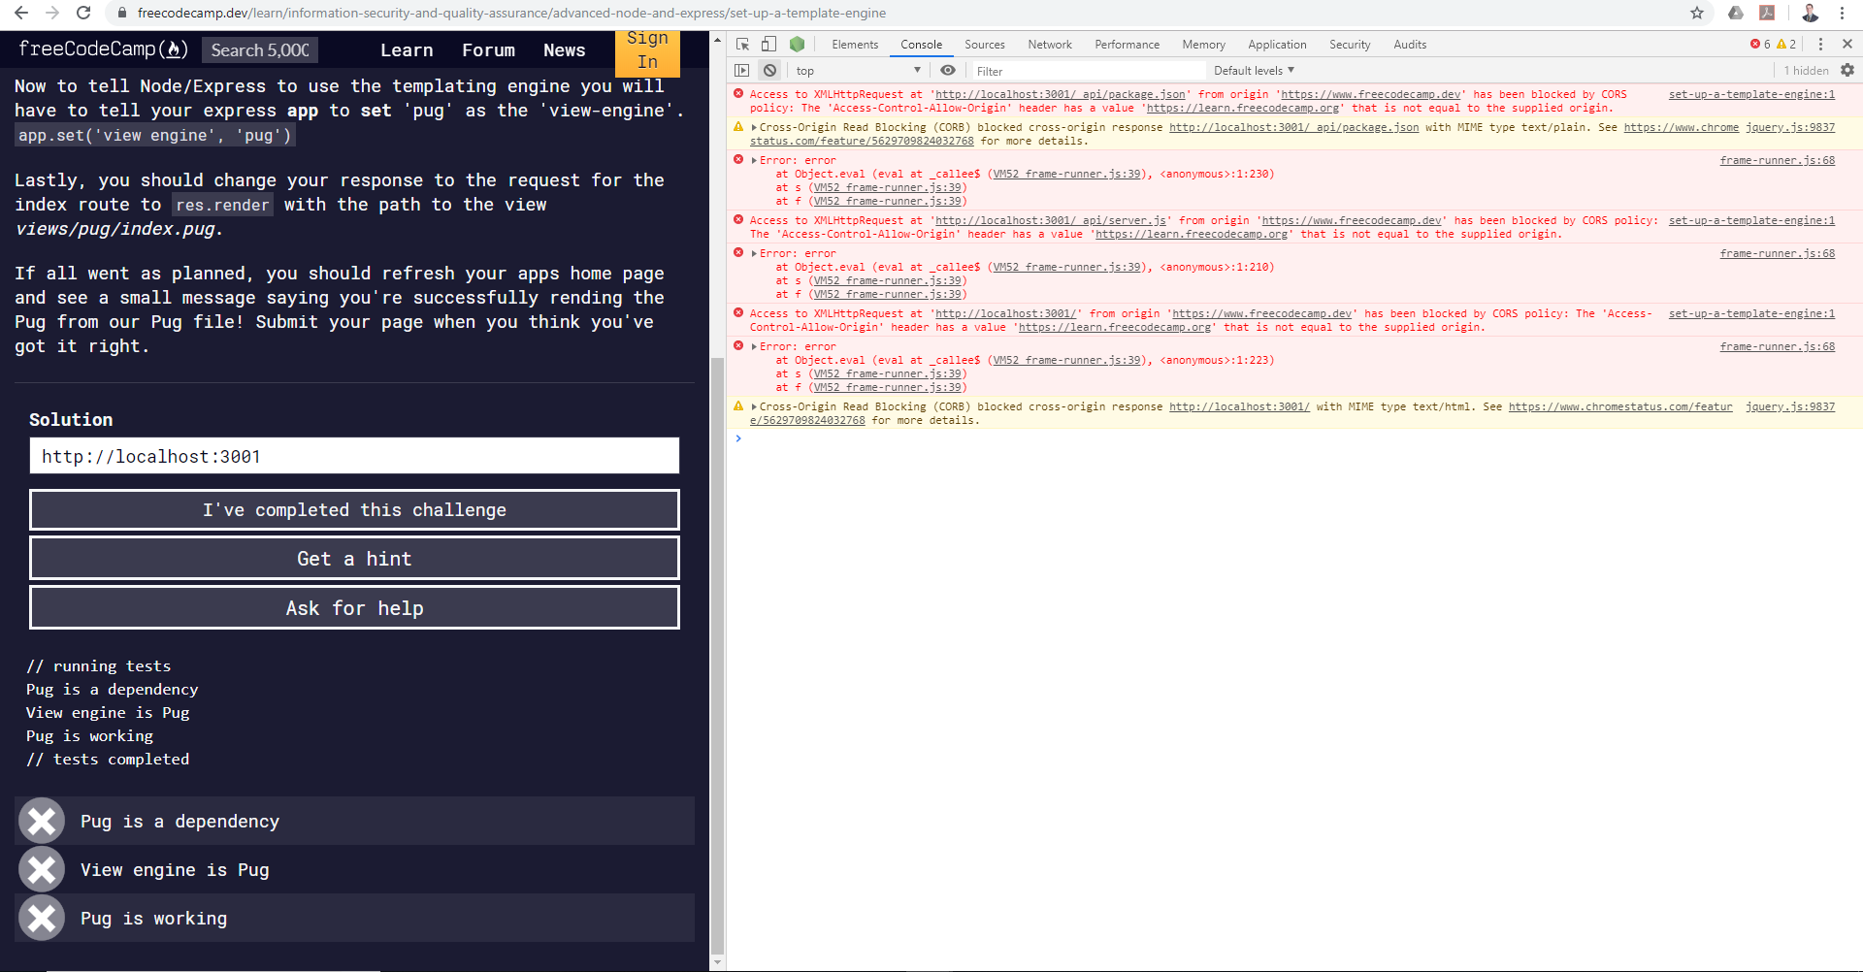The height and width of the screenshot is (972, 1863).
Task: Select the Console tab
Action: (921, 44)
